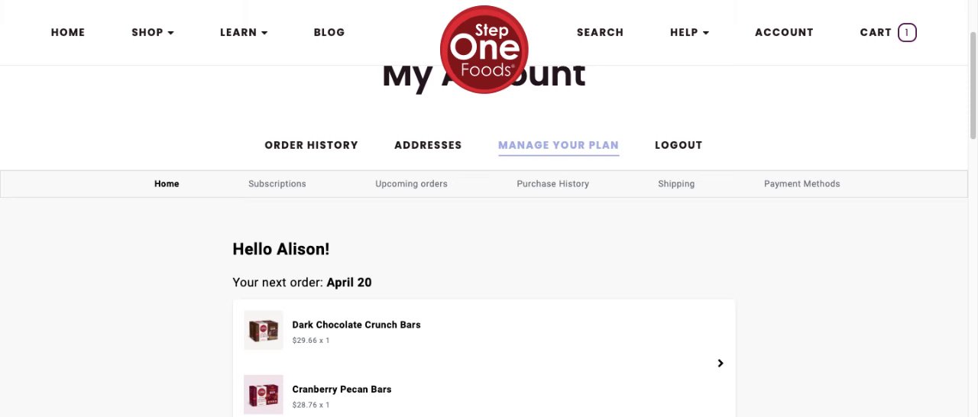The height and width of the screenshot is (417, 978).
Task: Expand the Help dropdown menu
Action: 689,32
